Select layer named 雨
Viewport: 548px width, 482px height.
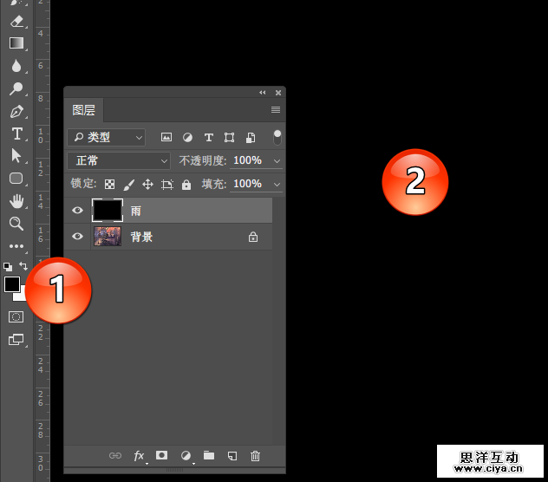(x=136, y=211)
